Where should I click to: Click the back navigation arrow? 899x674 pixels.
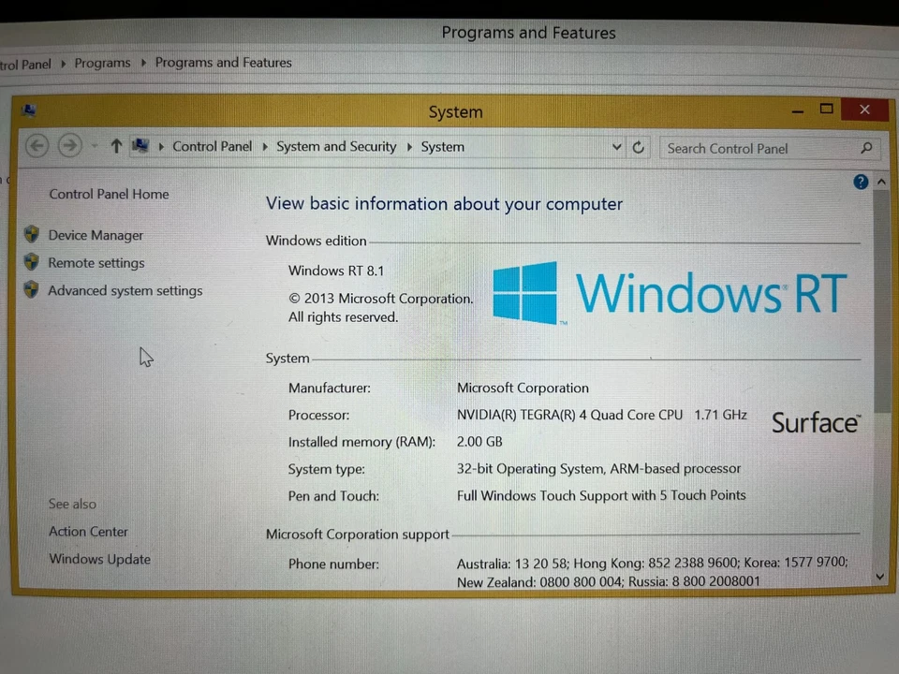[x=37, y=145]
